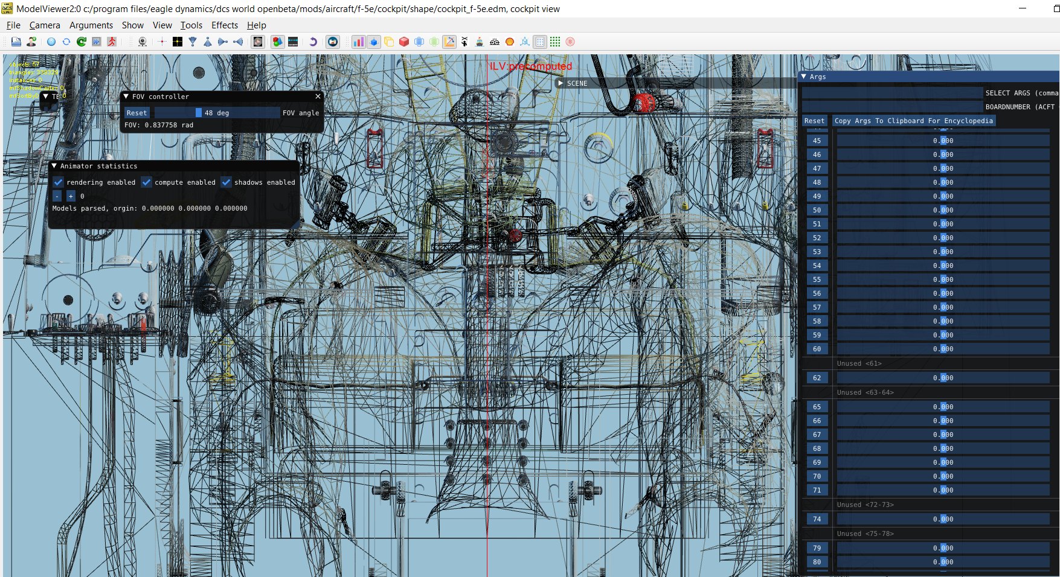Open the Arguments menu
1060x577 pixels.
click(91, 25)
